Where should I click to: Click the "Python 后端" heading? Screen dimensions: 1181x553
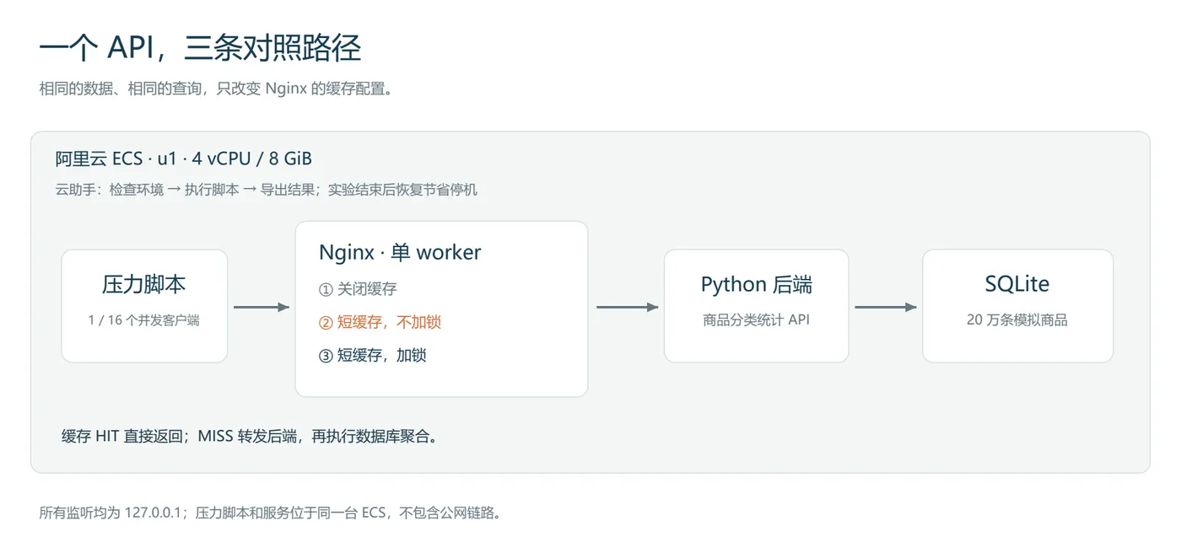pos(757,285)
